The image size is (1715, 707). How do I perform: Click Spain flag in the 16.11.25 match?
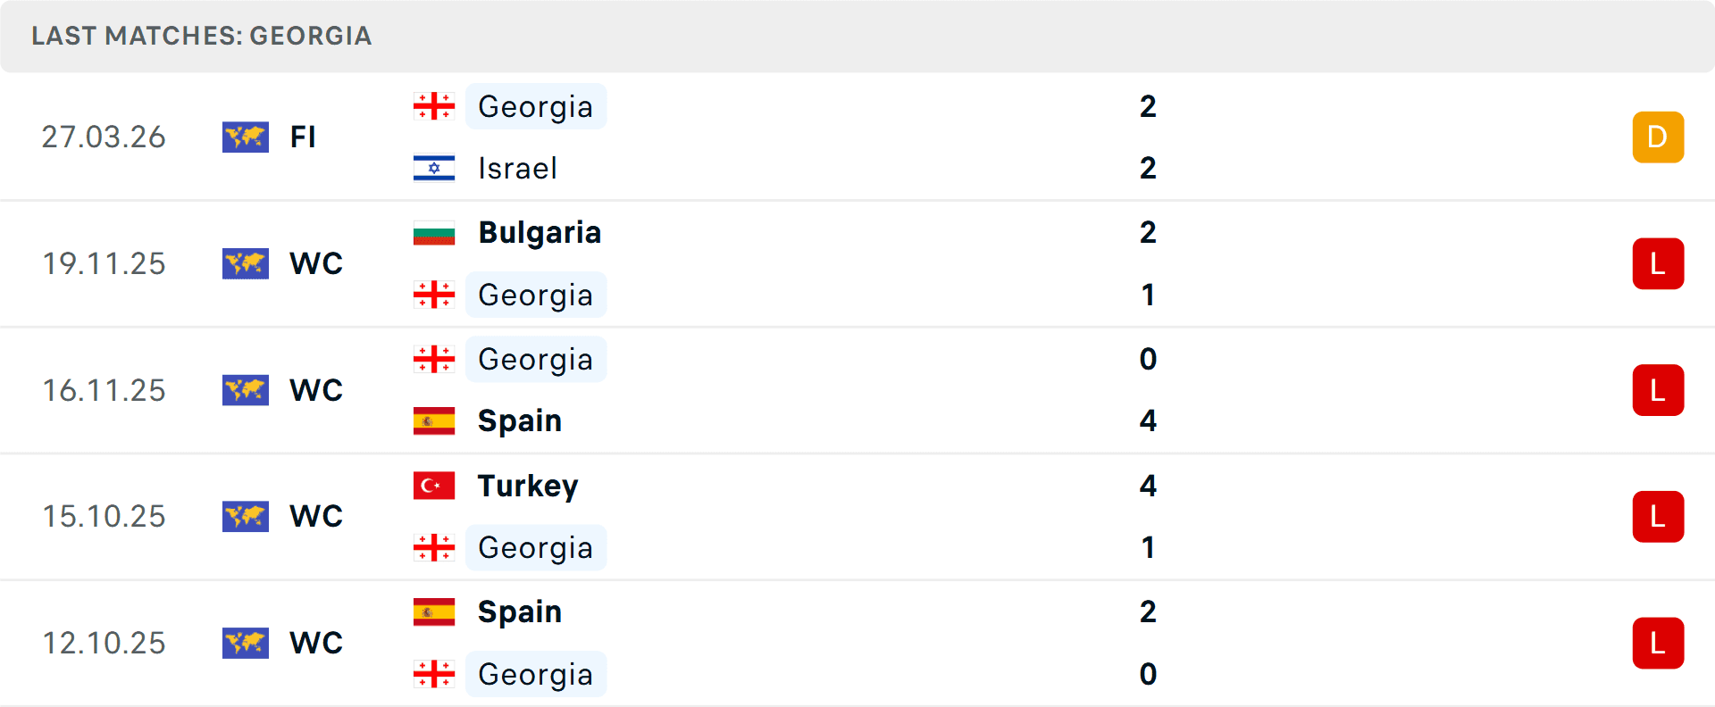tap(434, 420)
